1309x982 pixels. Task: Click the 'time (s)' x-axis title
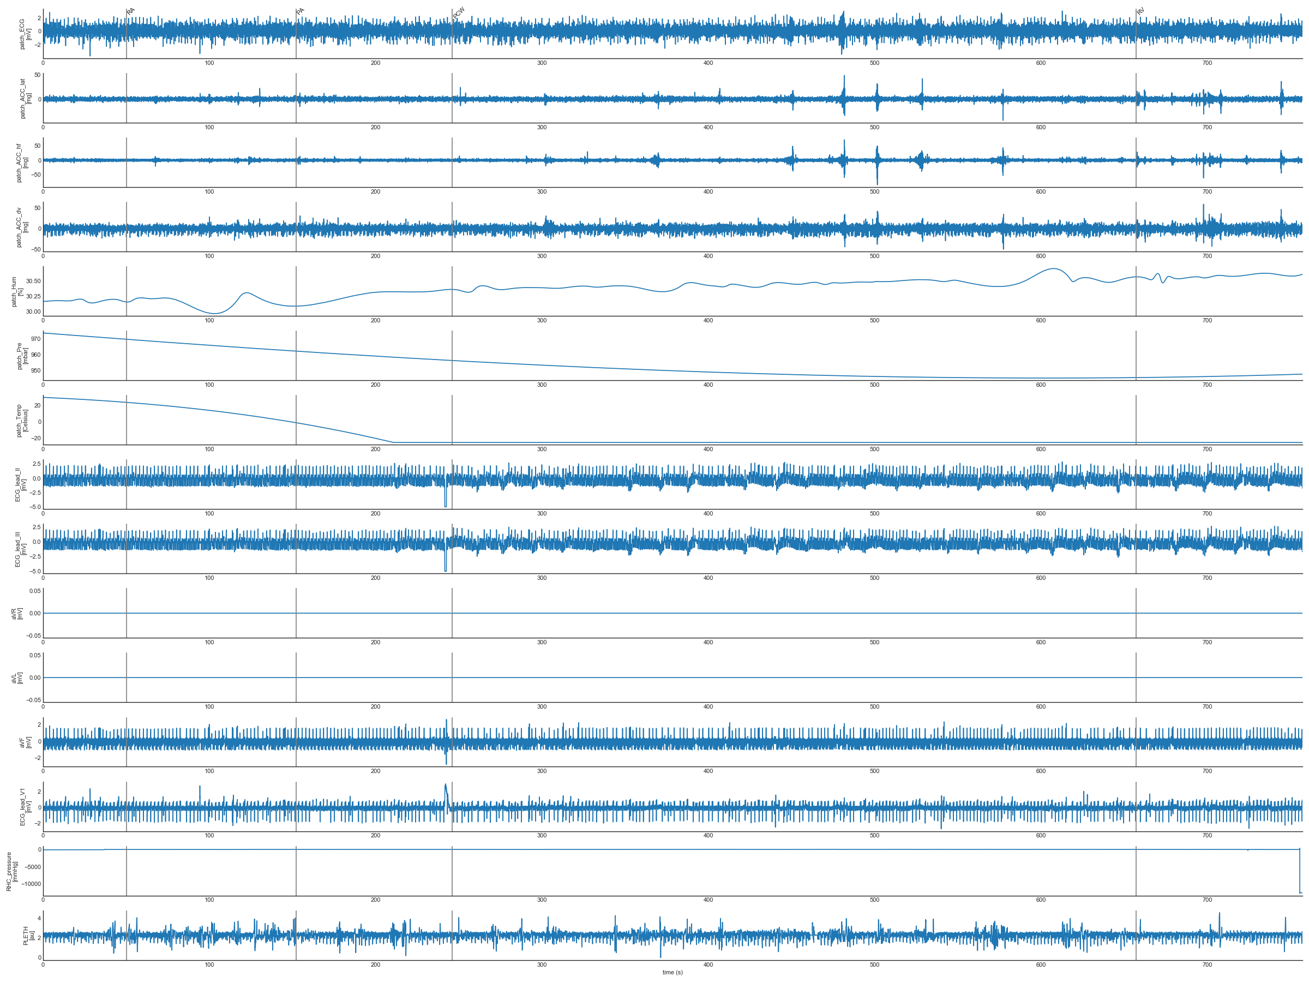pos(672,972)
